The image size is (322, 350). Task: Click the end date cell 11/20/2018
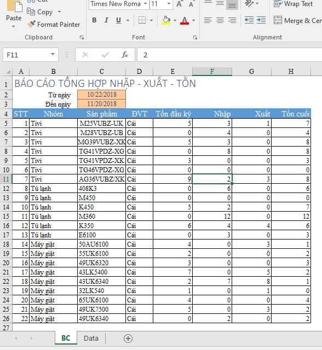point(102,104)
